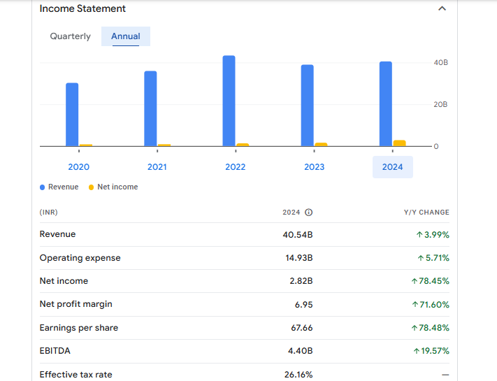Click the revenue value 40.54B

(298, 235)
